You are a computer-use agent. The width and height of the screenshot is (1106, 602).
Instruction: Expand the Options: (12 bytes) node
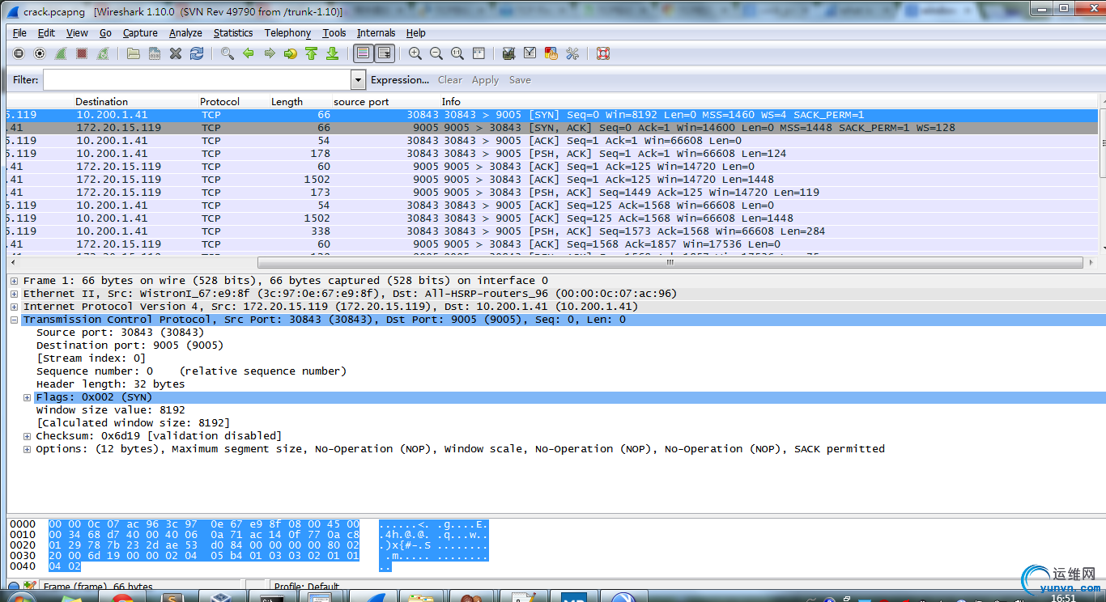[x=28, y=449]
